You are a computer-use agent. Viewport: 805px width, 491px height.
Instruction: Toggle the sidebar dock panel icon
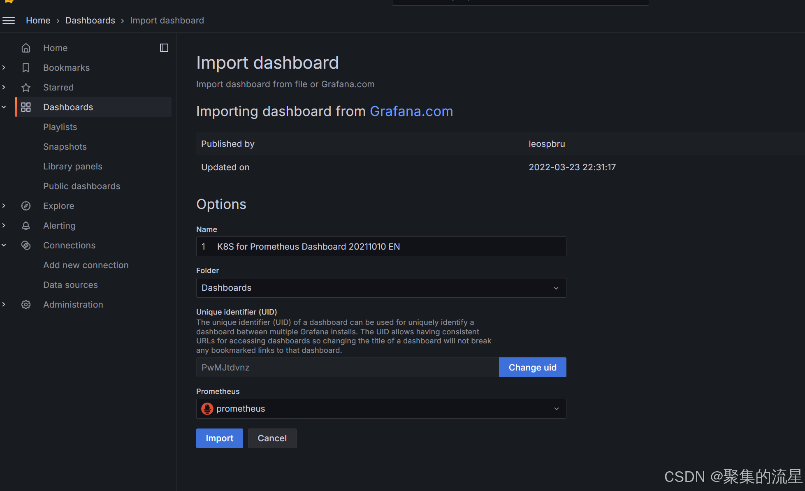[164, 48]
